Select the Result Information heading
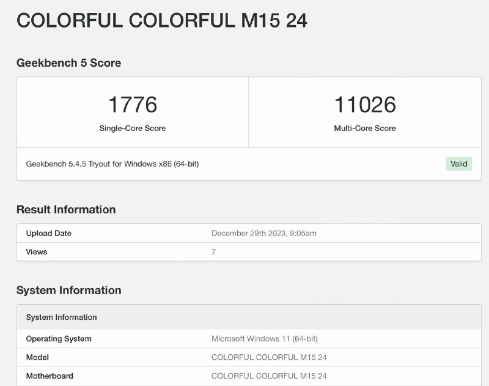The height and width of the screenshot is (386, 489). coord(66,209)
